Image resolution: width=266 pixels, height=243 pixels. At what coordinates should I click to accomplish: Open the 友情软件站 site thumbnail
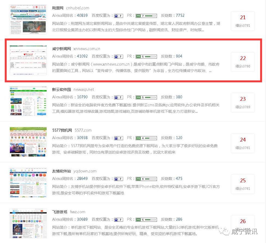pos(28,182)
